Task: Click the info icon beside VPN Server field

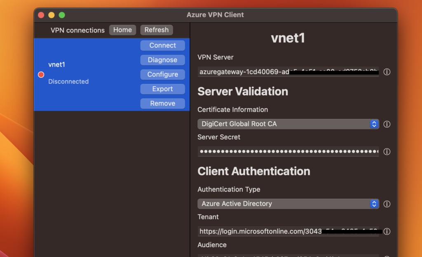Action: [x=387, y=72]
